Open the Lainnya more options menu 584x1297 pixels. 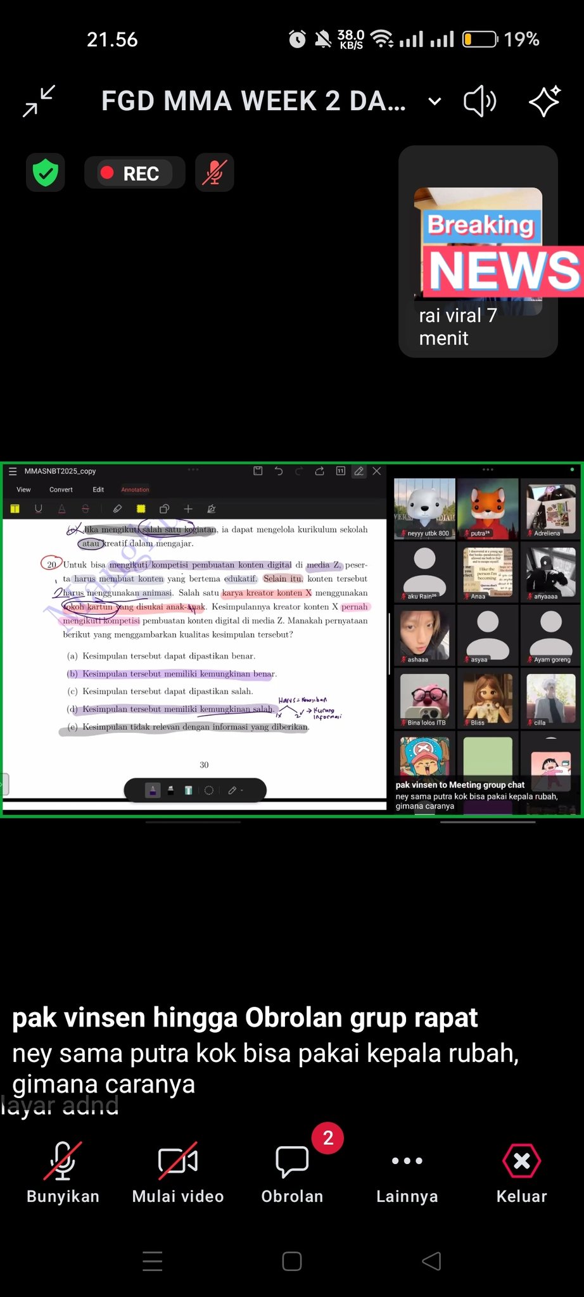pos(407,1172)
